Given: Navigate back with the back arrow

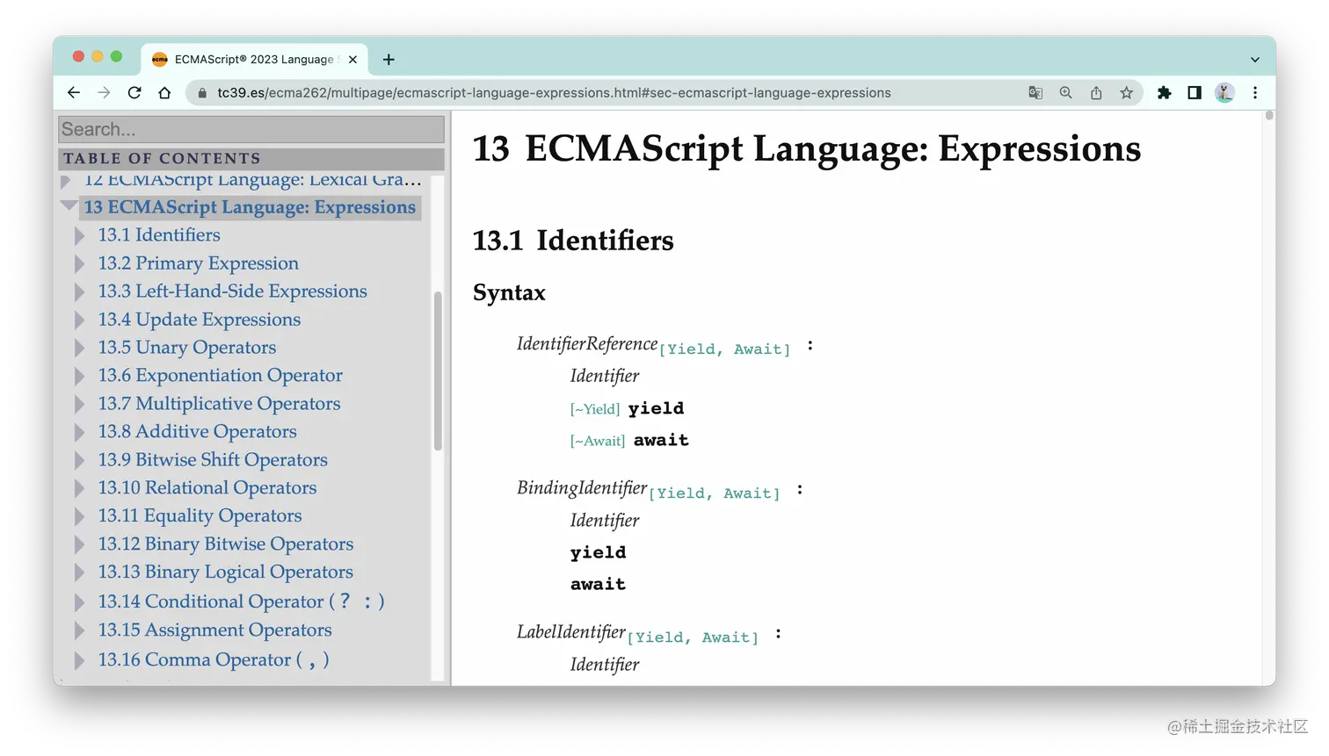Looking at the screenshot, I should tap(73, 92).
